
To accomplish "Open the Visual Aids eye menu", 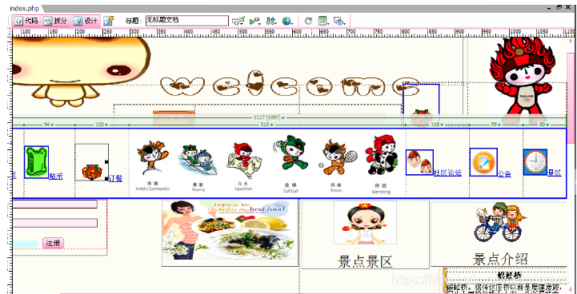I will (x=339, y=22).
